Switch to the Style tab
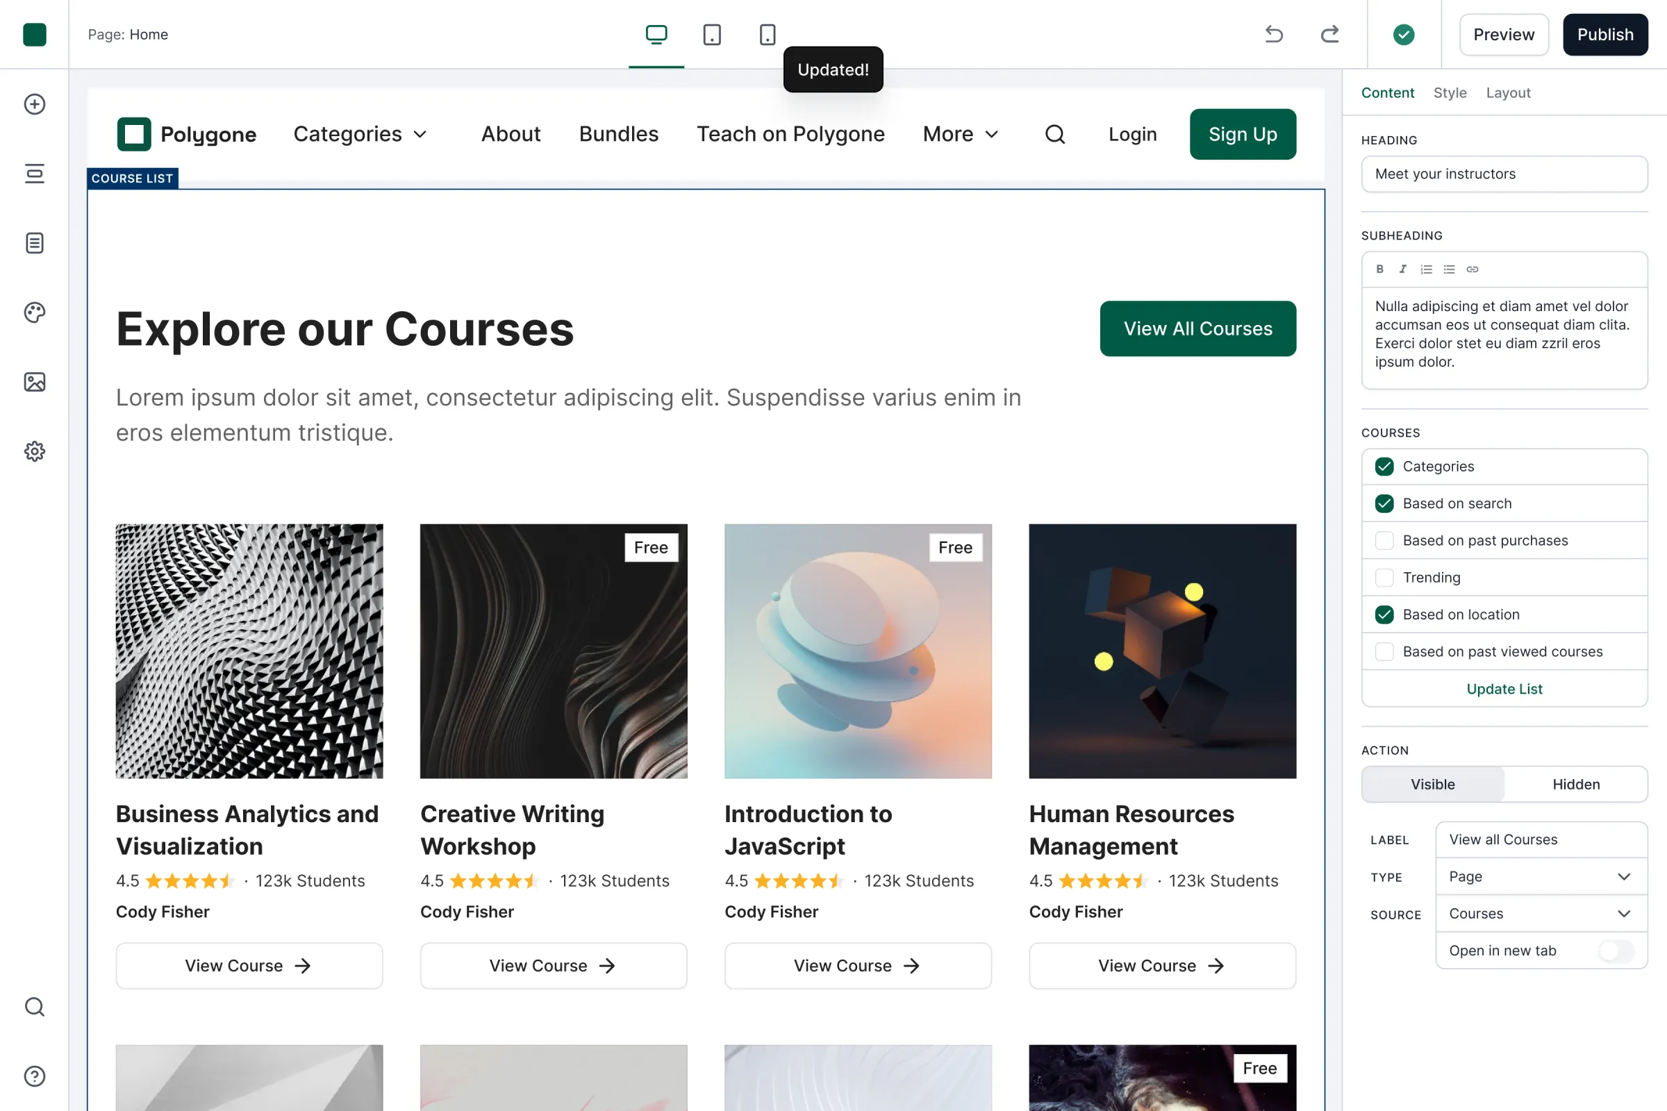 pyautogui.click(x=1450, y=93)
